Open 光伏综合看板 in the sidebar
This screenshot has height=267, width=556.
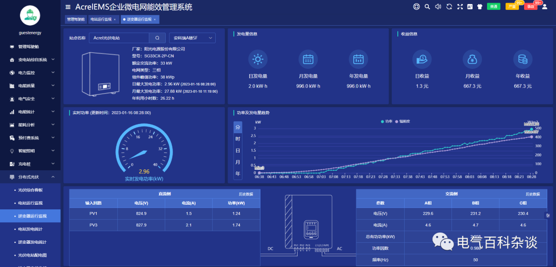30,190
